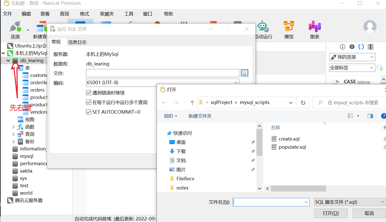Click 新建文件夹 in Open dialog
Image resolution: width=386 pixels, height=222 pixels.
click(200, 116)
